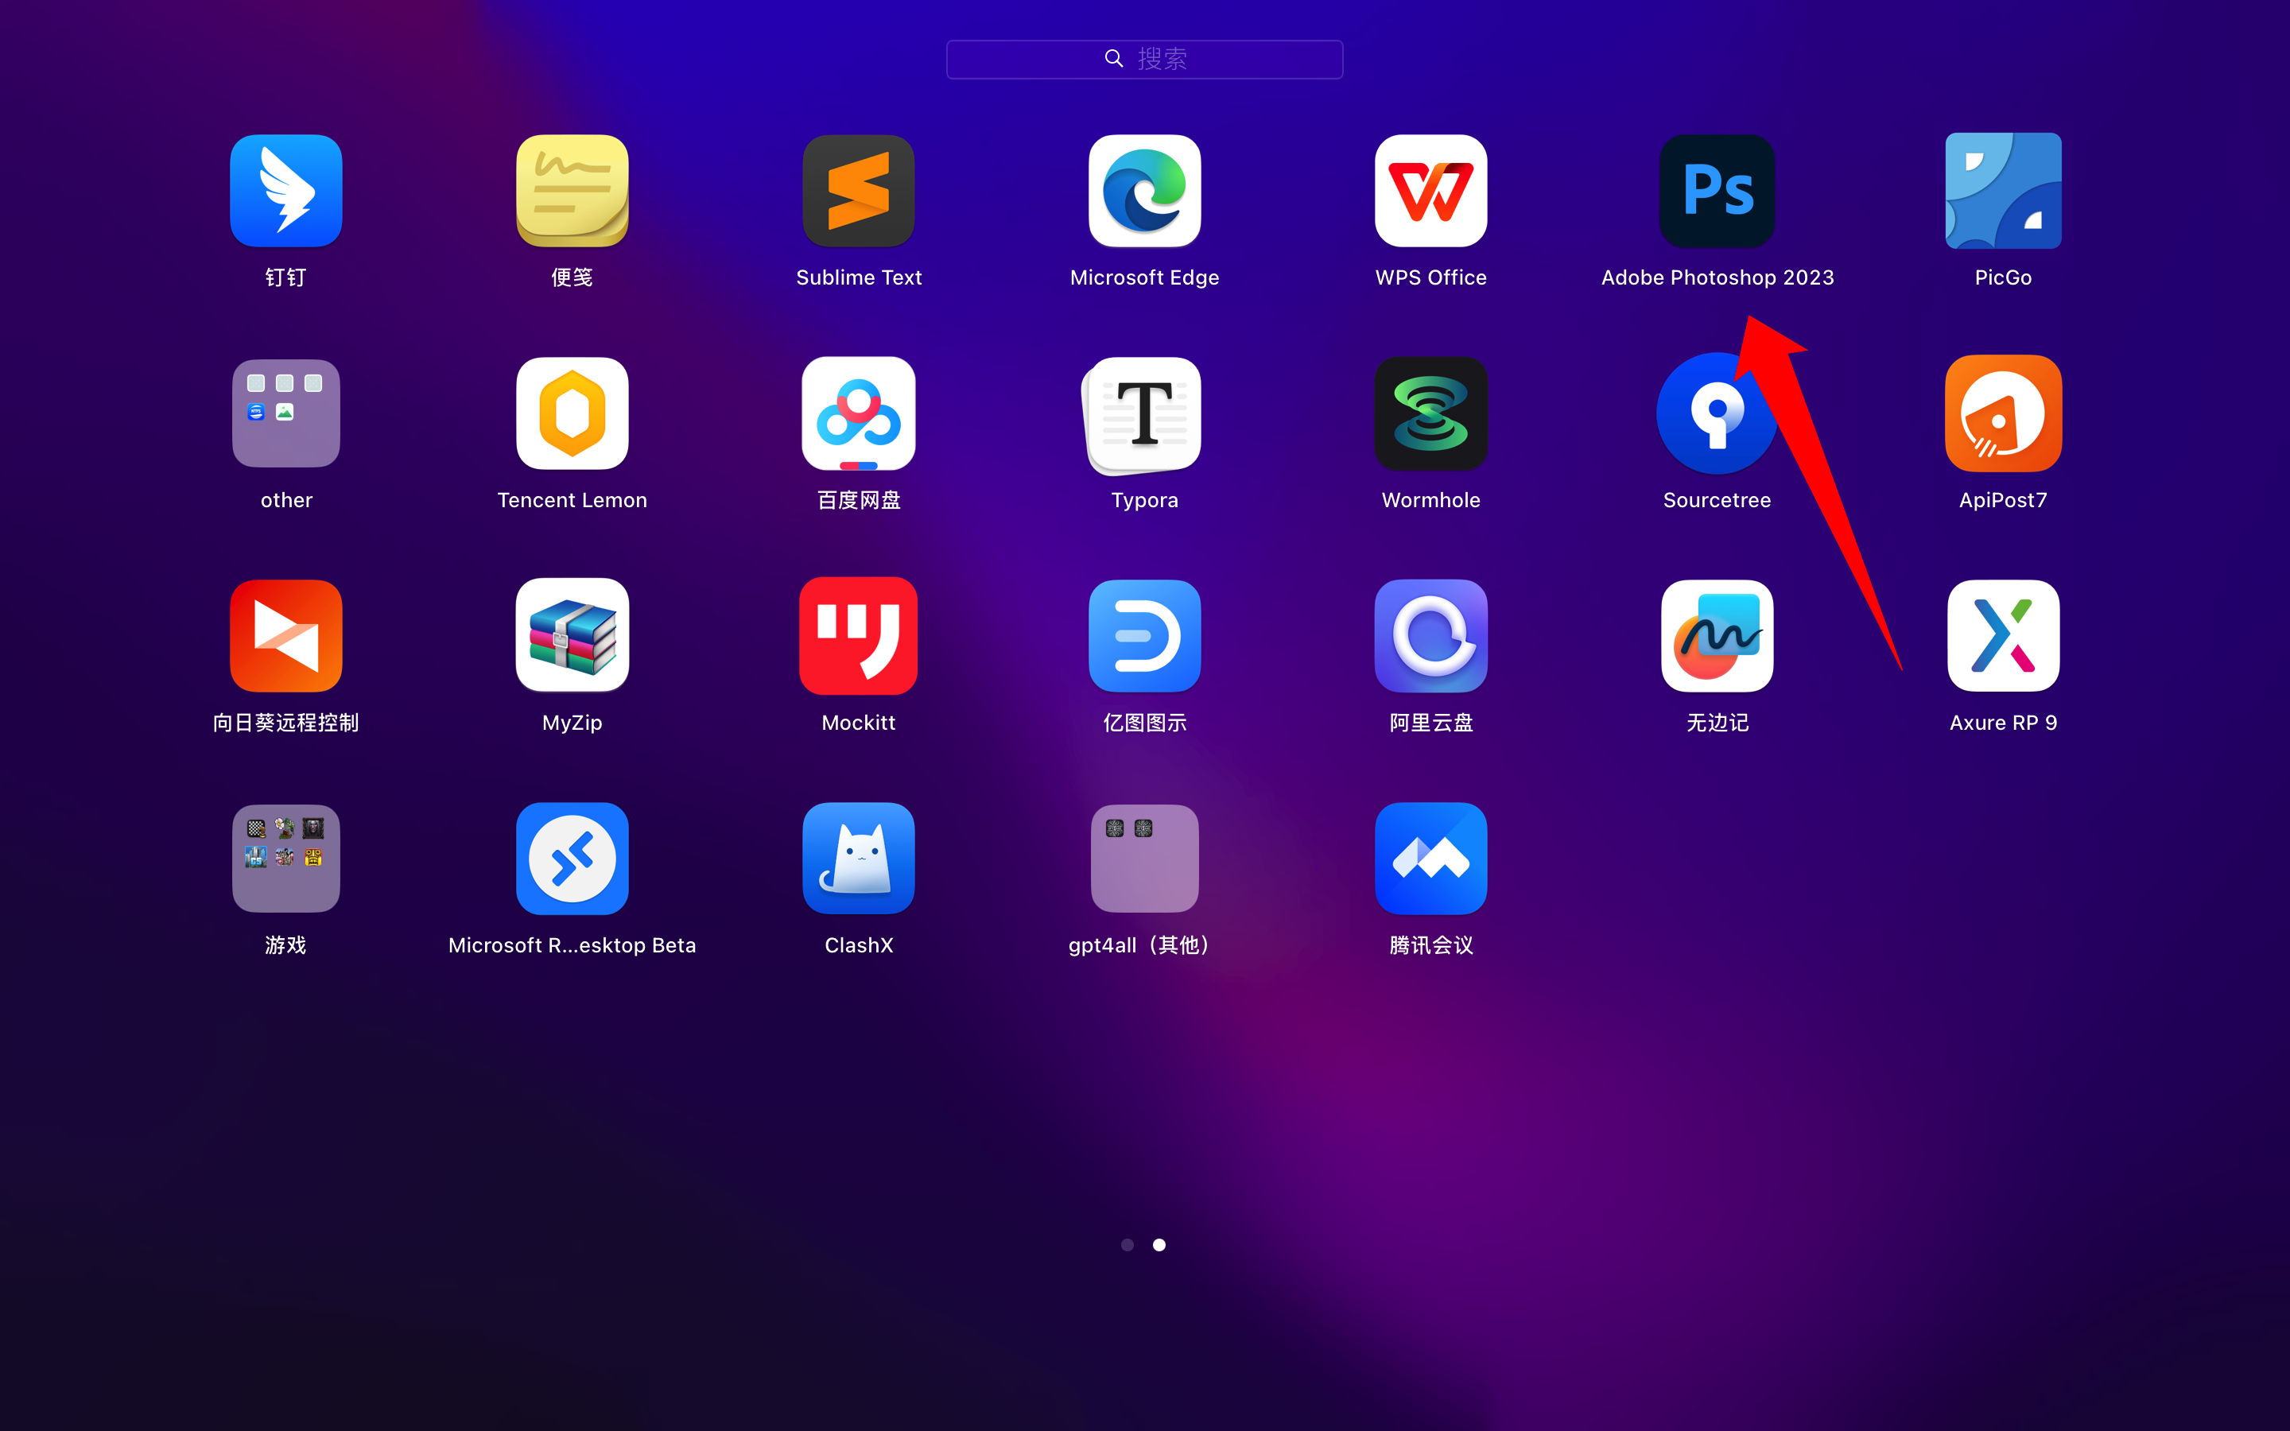
Task: Switch to the first Launchpad page dot
Action: pyautogui.click(x=1127, y=1244)
